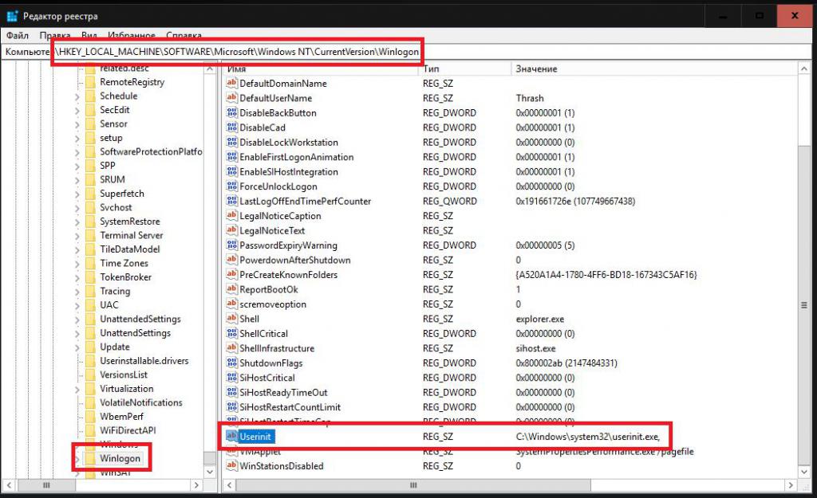The image size is (817, 498).
Task: Expand the Terminal Server key node
Action: point(77,236)
